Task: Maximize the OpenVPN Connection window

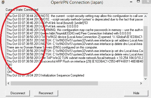Action: tap(138, 1)
